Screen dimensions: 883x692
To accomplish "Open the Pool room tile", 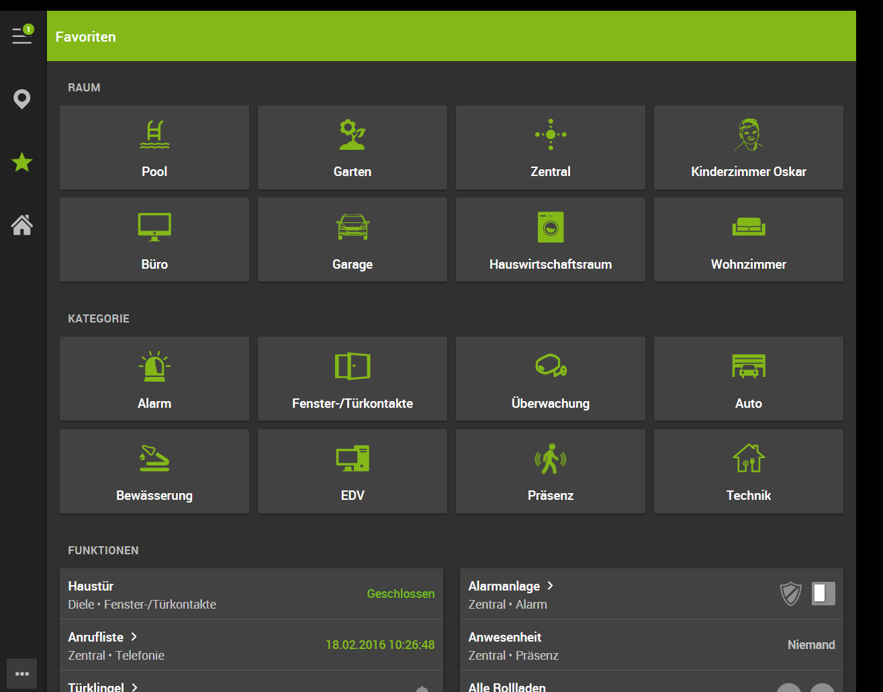I will [154, 148].
